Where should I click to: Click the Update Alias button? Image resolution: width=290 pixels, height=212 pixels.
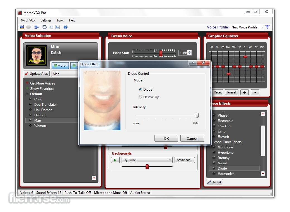pos(37,74)
